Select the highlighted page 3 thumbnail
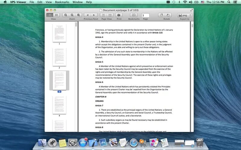 [x=59, y=80]
